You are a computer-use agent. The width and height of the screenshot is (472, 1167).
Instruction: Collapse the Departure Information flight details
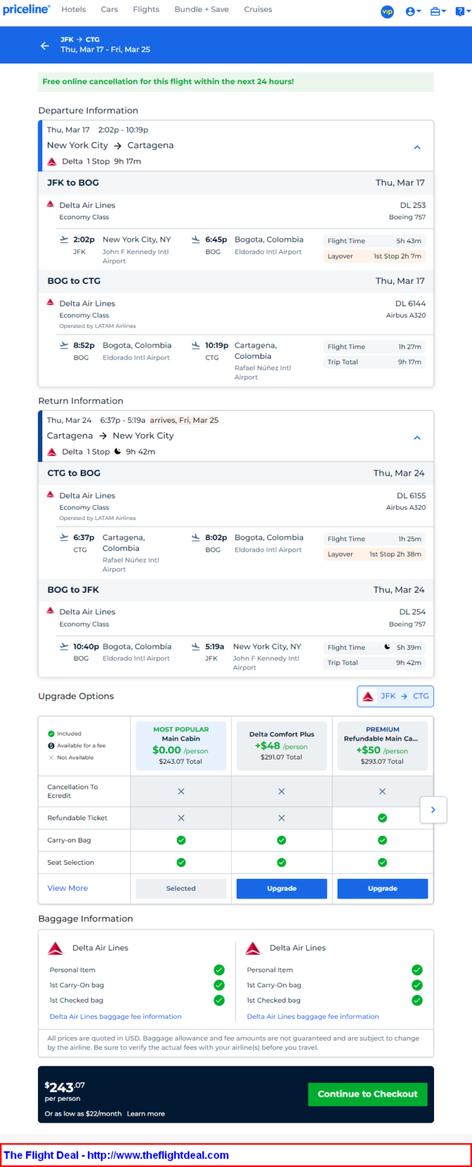click(417, 147)
